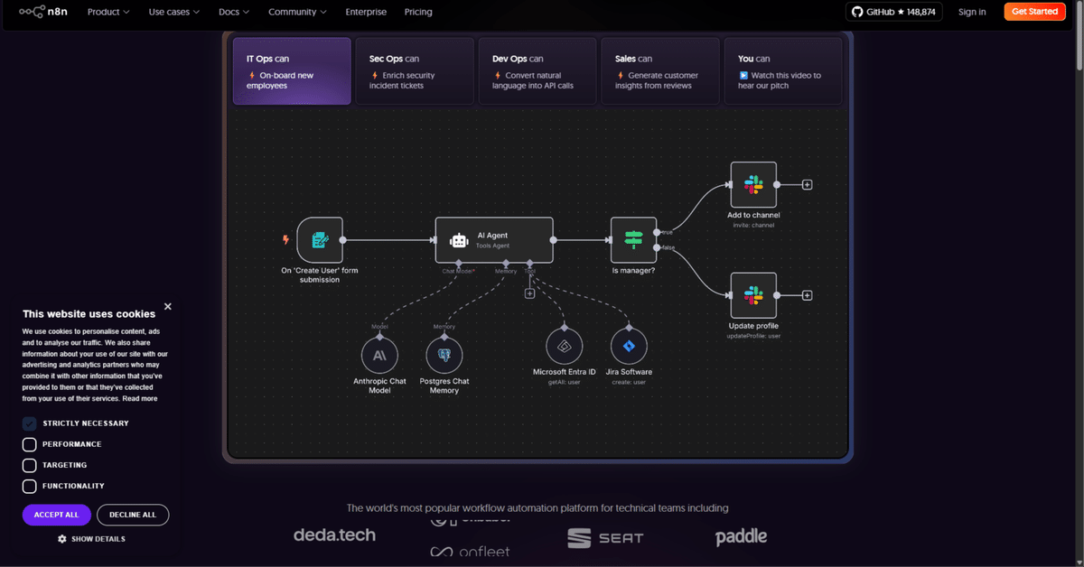Click the orange lightning trigger icon
The image size is (1084, 567).
(x=286, y=239)
